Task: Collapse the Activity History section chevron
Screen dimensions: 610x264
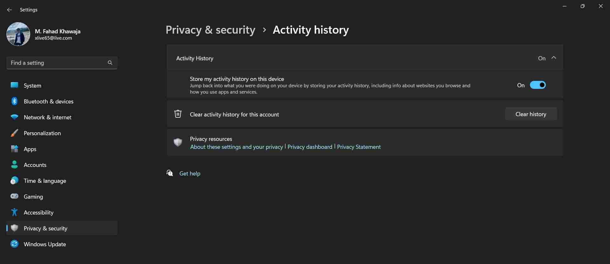Action: 554,58
